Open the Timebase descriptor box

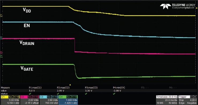[x=167, y=100]
